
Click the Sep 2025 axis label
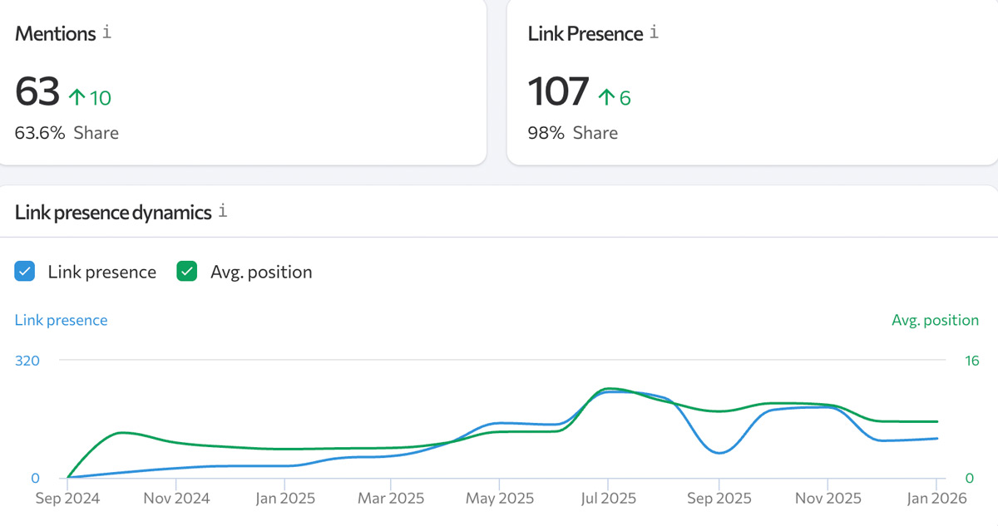(x=719, y=499)
